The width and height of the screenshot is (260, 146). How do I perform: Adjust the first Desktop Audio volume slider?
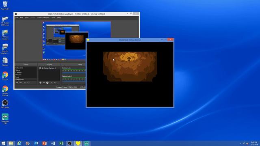(74, 73)
